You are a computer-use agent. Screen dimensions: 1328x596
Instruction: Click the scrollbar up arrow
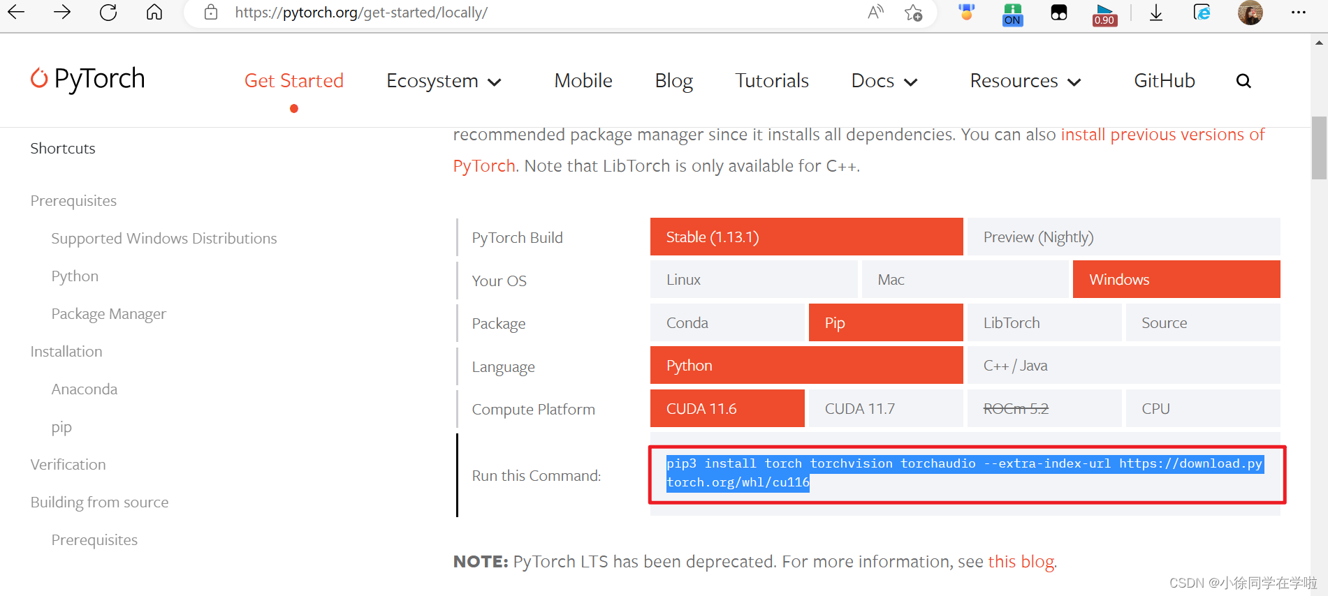(1319, 43)
